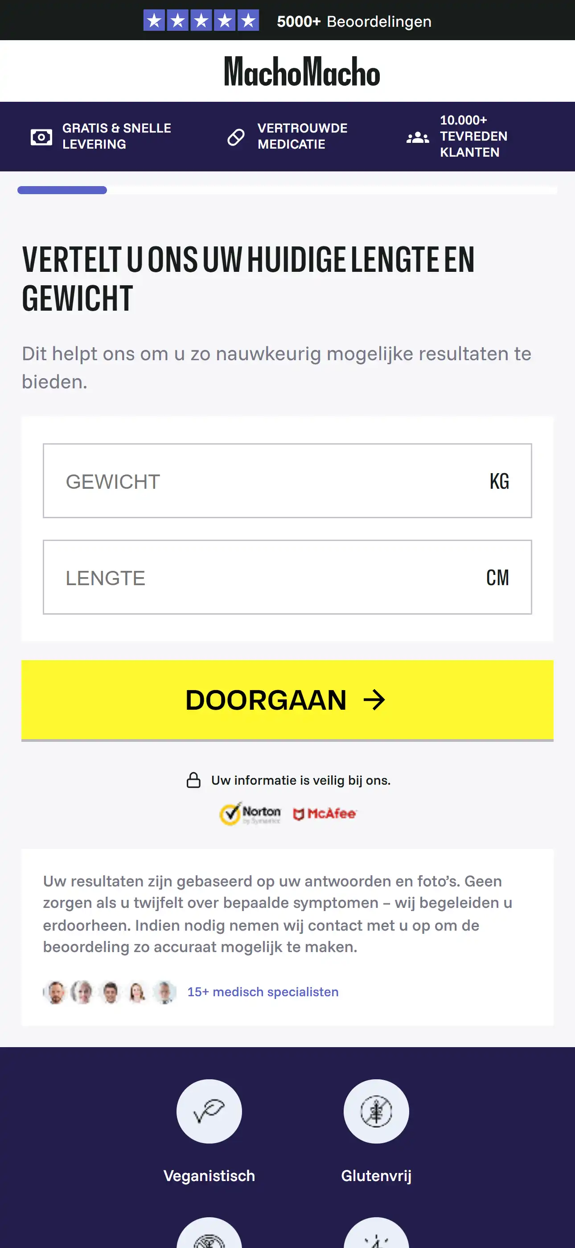Click the Veganistisch leaf icon
Screen dimensions: 575x1248
pos(209,1111)
